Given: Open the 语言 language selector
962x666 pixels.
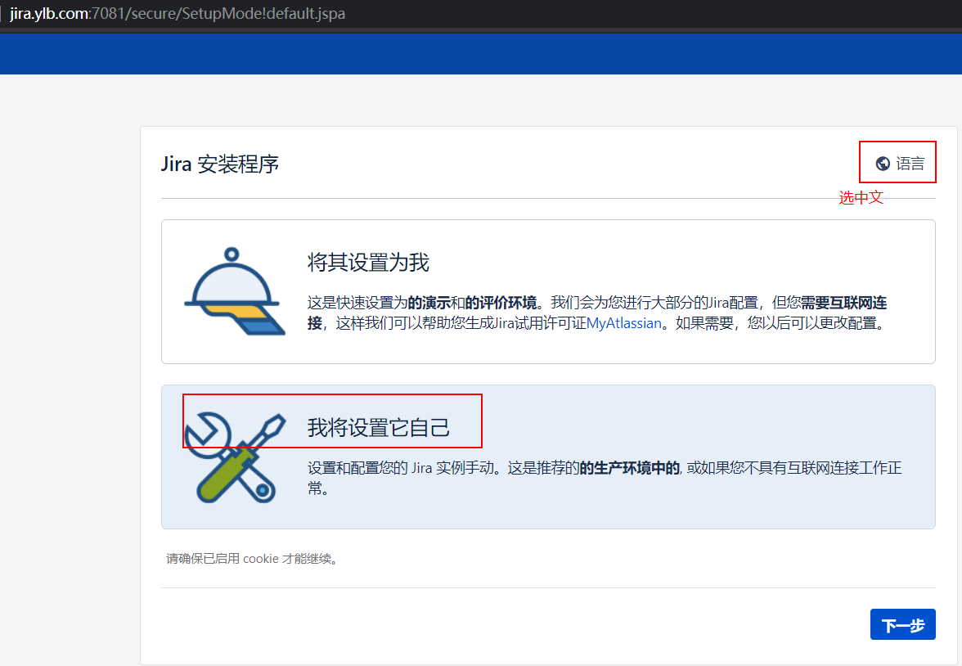Looking at the screenshot, I should (x=900, y=164).
